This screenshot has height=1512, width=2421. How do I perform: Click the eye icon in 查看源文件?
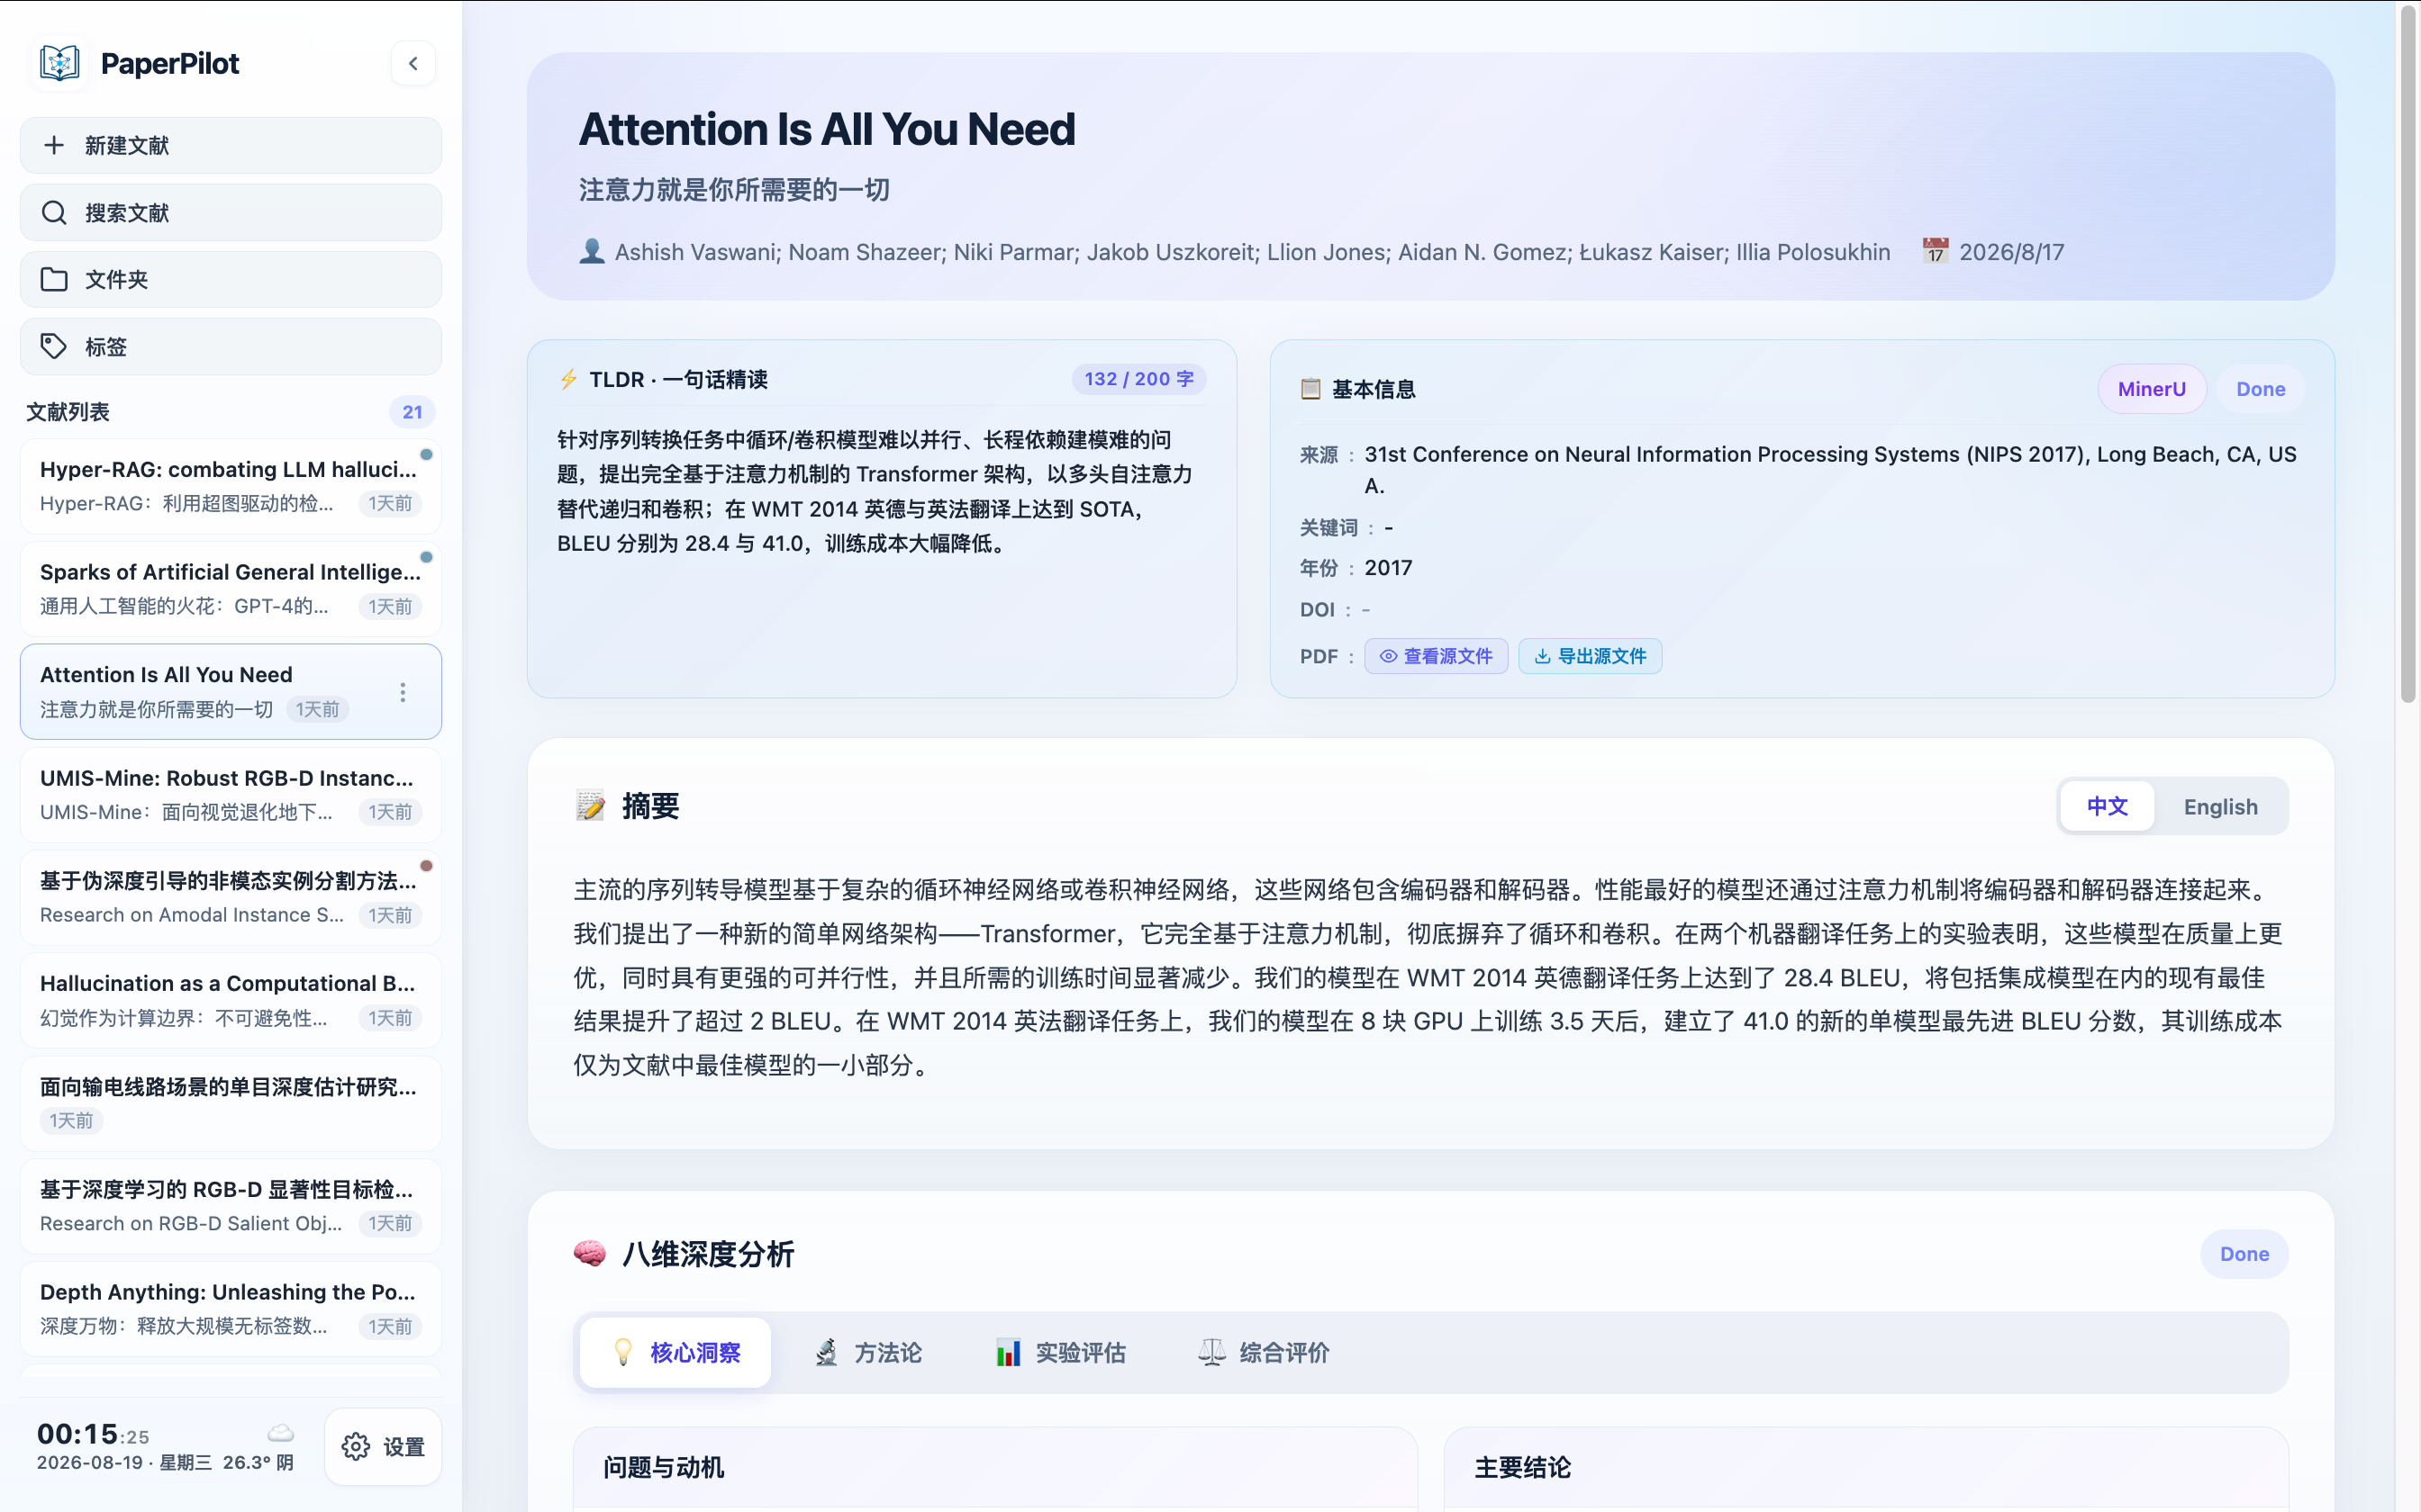point(1389,656)
